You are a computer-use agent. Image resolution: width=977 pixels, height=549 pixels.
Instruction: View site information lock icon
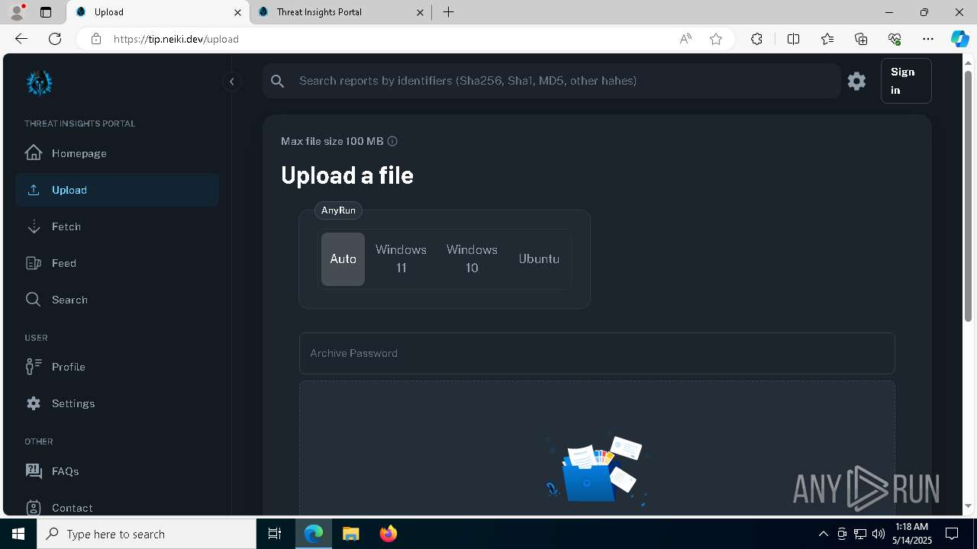pyautogui.click(x=96, y=39)
